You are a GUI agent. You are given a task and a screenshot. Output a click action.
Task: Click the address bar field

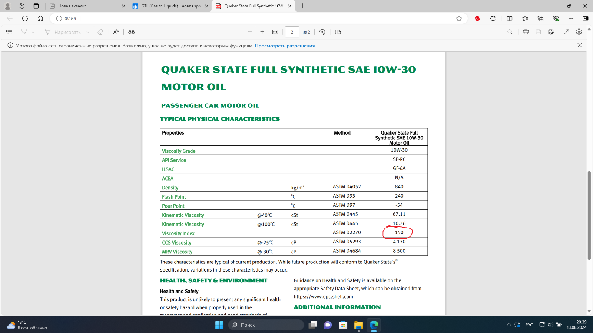259,18
